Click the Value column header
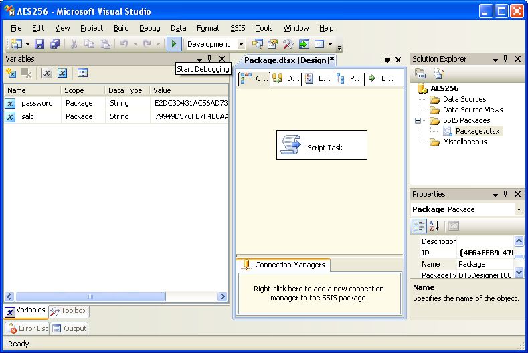The width and height of the screenshot is (528, 353). (x=189, y=90)
